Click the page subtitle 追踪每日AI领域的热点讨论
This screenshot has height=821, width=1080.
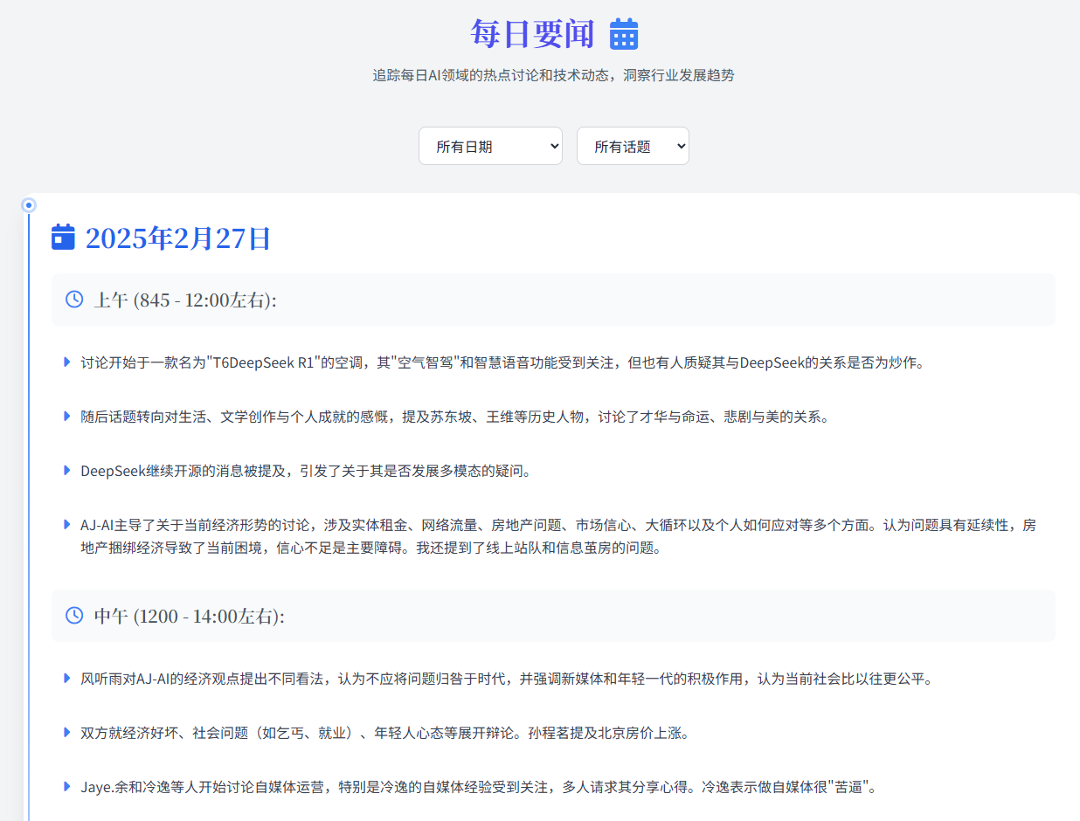(553, 76)
